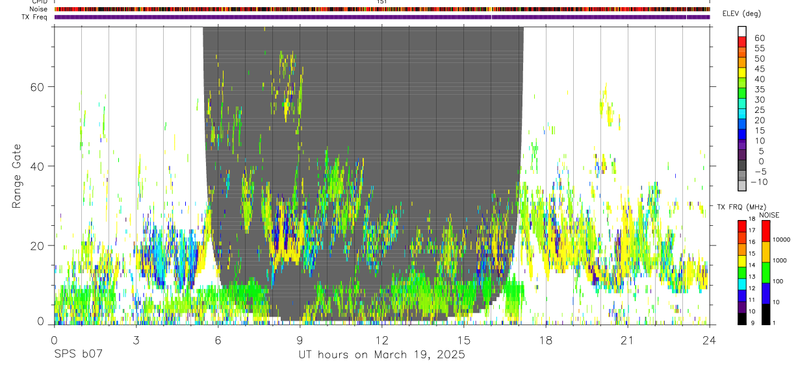The width and height of the screenshot is (798, 368).
Task: Click the TX Freq purple bar strip
Action: [382, 17]
